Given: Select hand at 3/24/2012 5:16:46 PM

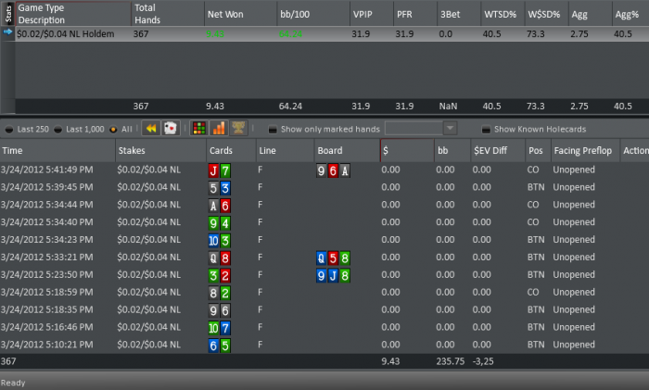Looking at the screenshot, I should point(324,328).
